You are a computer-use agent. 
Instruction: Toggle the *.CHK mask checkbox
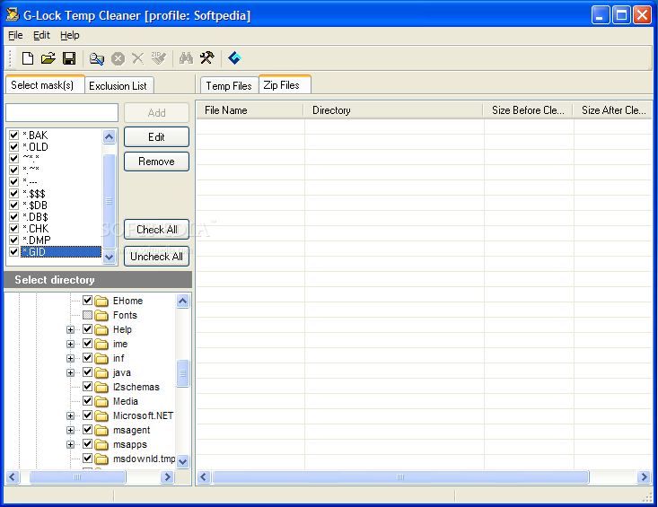coord(13,229)
